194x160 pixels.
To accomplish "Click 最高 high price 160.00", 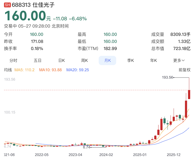I will 110,34.
